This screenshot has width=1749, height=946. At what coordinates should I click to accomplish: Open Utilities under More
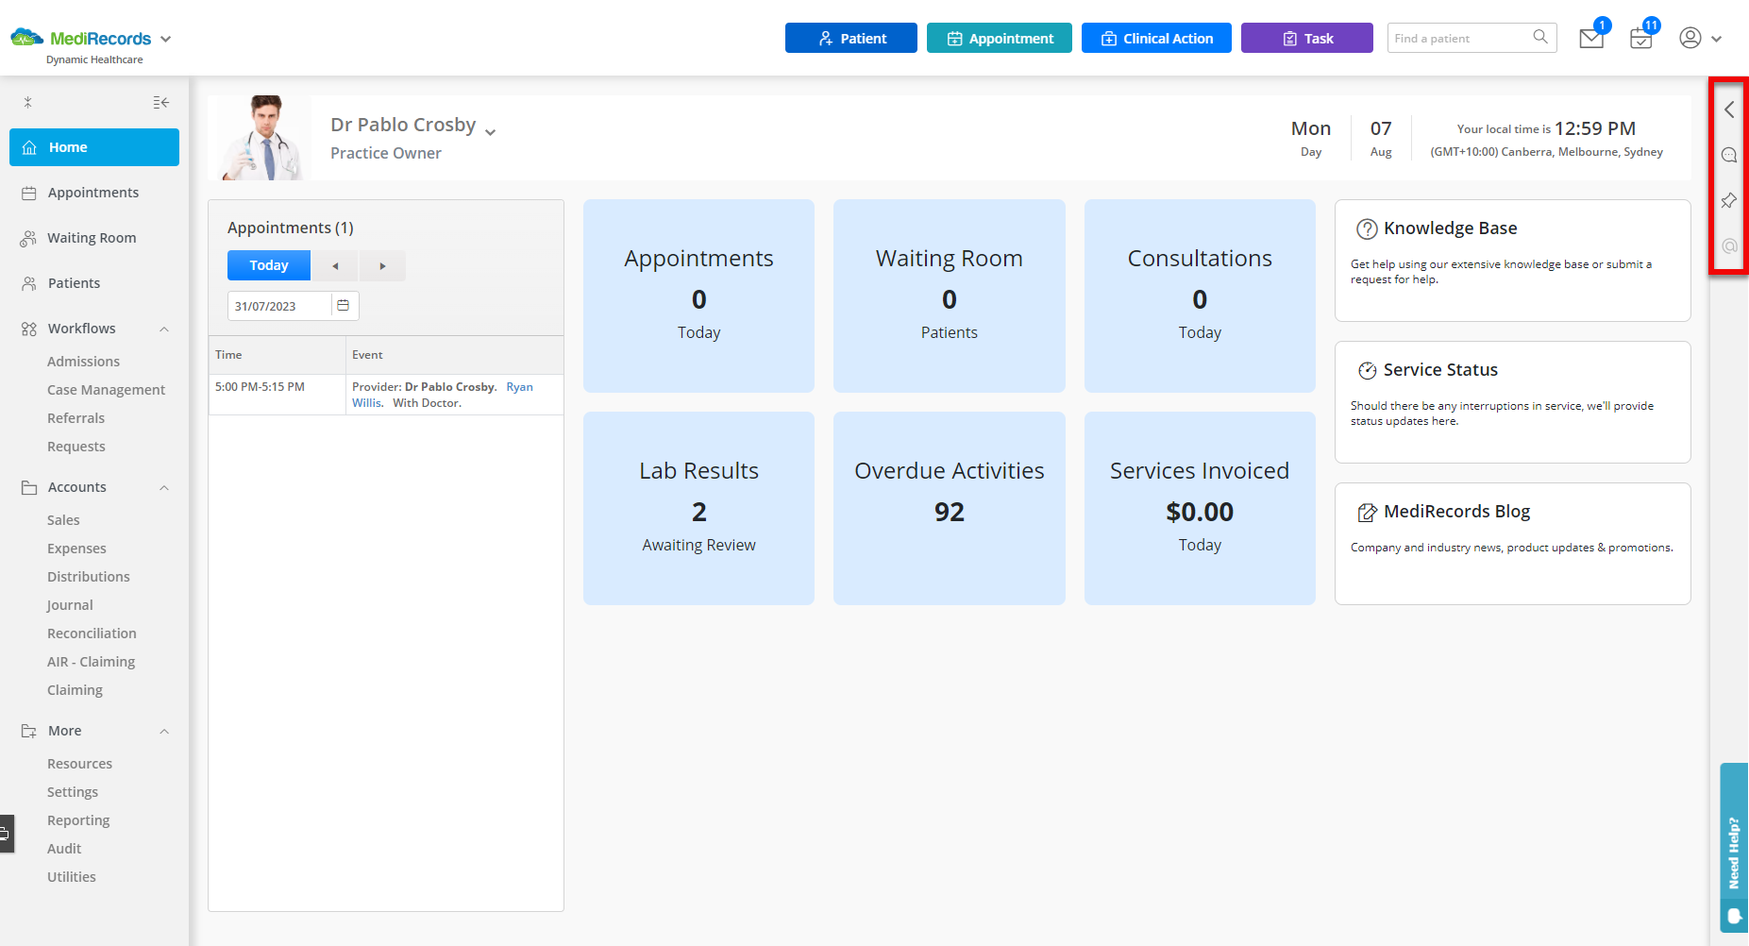[x=72, y=877]
